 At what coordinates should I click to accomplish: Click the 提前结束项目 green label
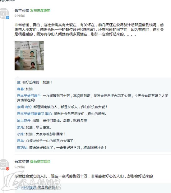click(40, 162)
